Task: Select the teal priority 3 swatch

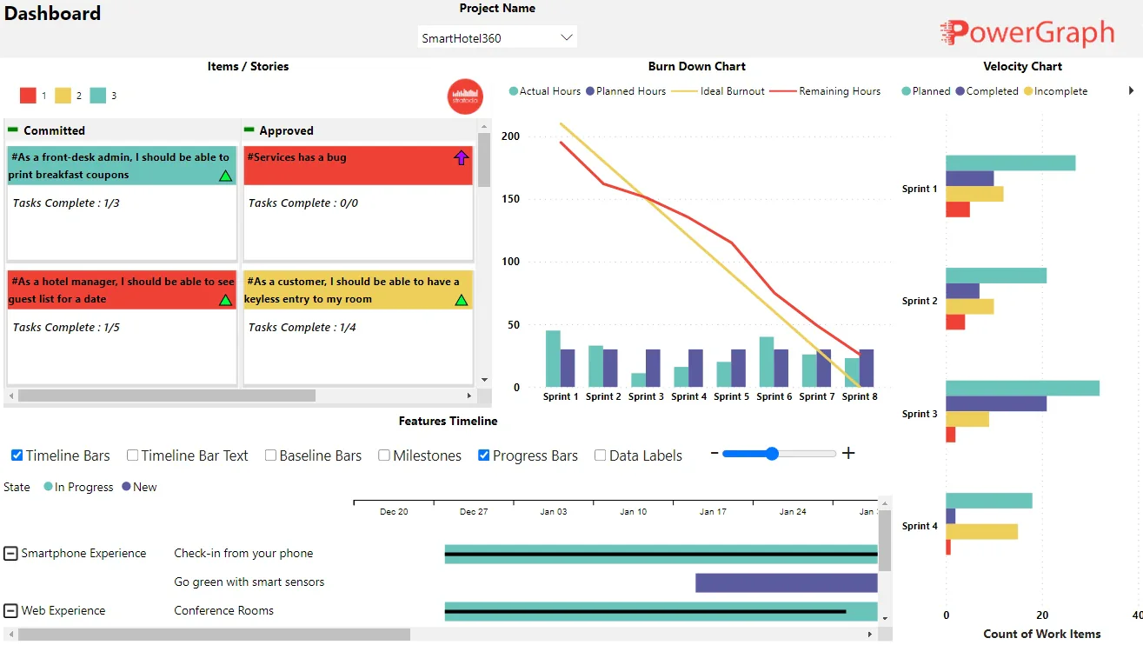Action: 97,96
